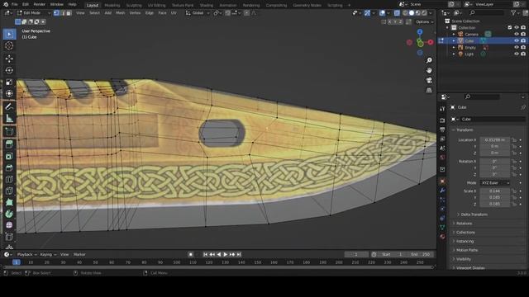Click the pan view hand icon

pyautogui.click(x=429, y=70)
